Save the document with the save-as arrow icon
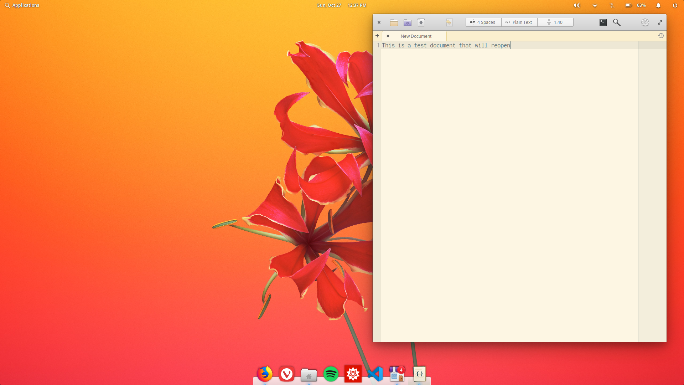The image size is (684, 385). pyautogui.click(x=421, y=22)
